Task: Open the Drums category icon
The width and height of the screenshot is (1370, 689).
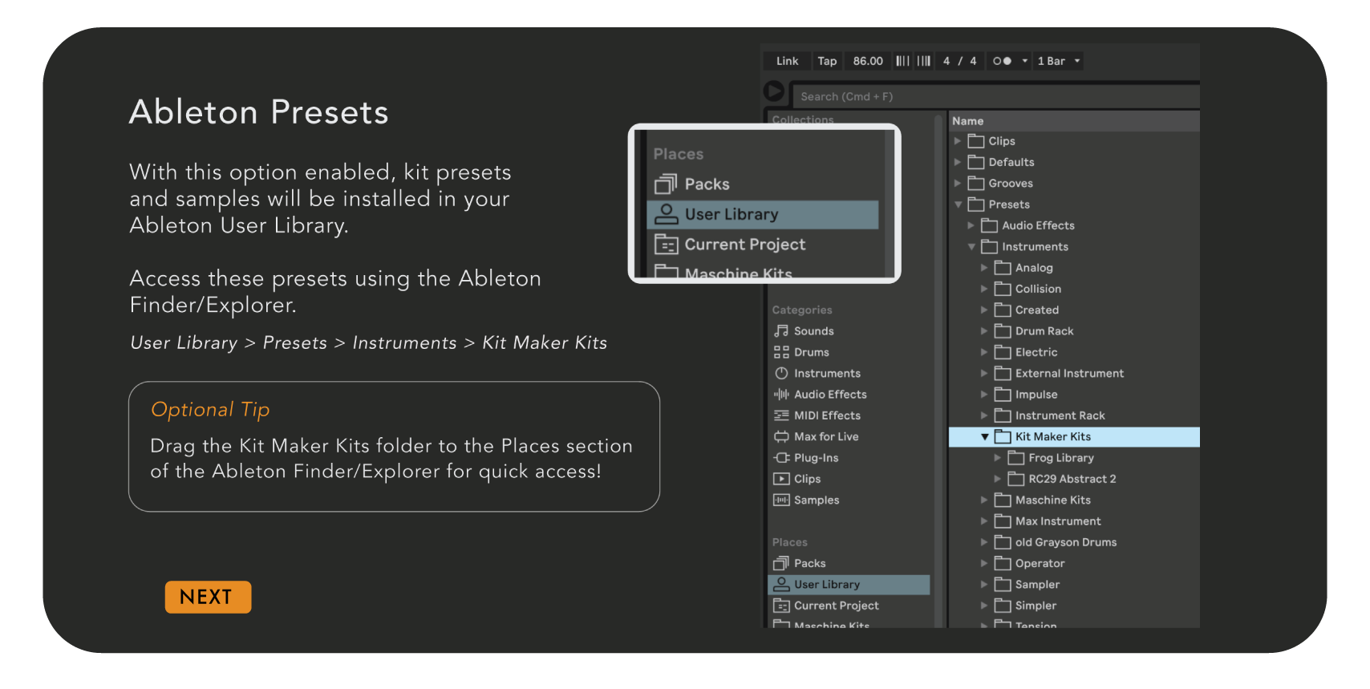Action: point(781,352)
